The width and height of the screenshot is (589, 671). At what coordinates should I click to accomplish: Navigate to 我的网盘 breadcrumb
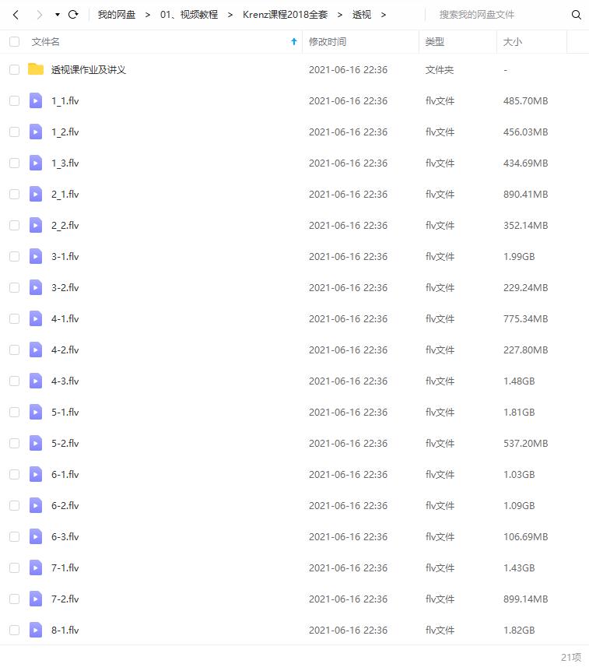coord(117,15)
